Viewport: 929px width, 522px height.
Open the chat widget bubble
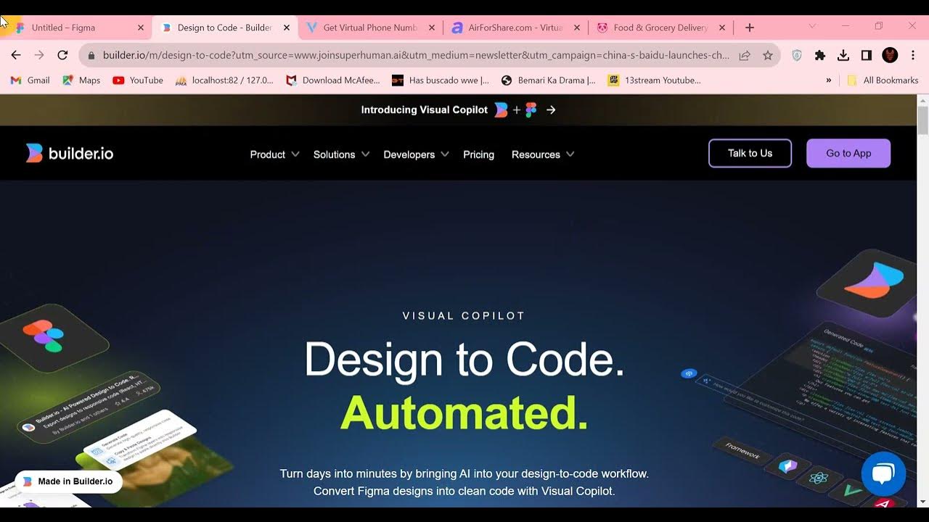click(x=883, y=474)
